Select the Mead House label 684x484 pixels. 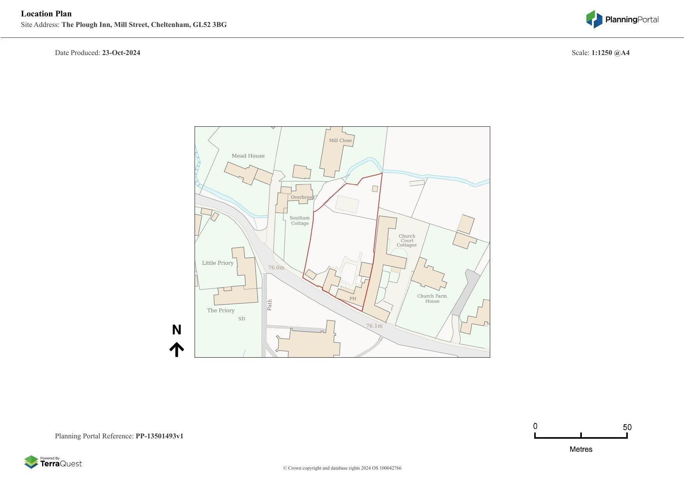point(248,156)
